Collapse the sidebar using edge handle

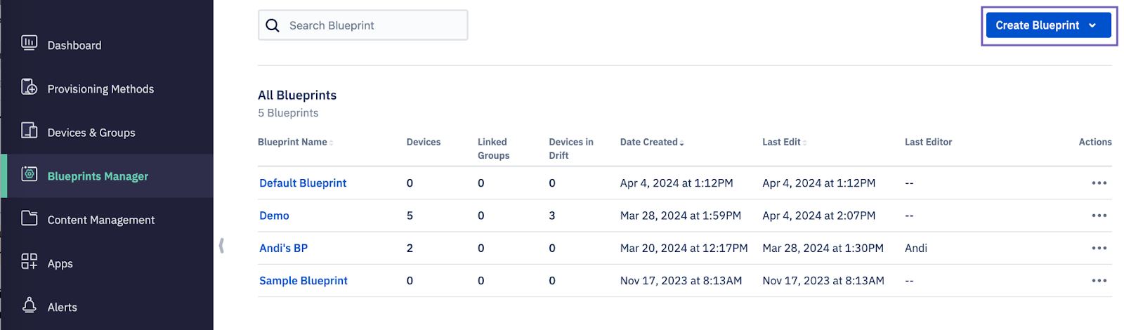coord(221,245)
